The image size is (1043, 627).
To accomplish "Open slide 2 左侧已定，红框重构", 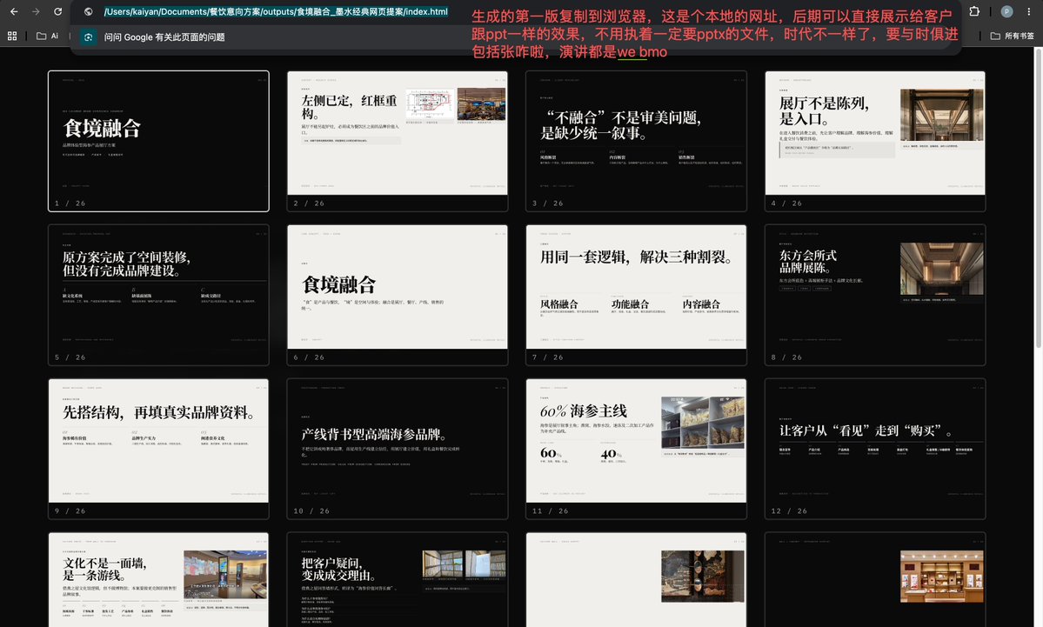I will click(398, 141).
